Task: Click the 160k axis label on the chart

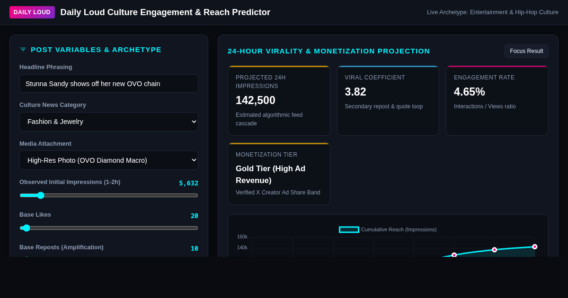Action: click(242, 237)
